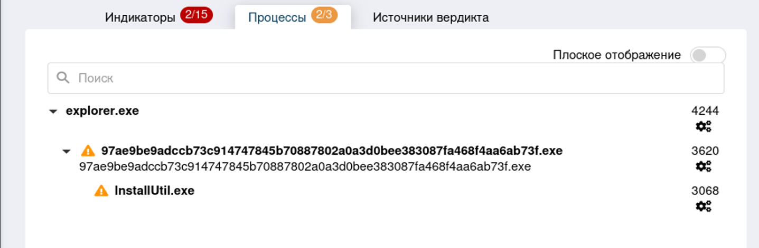Image resolution: width=759 pixels, height=248 pixels.
Task: Collapse the 97ae9be9 executable subtree
Action: click(x=66, y=152)
